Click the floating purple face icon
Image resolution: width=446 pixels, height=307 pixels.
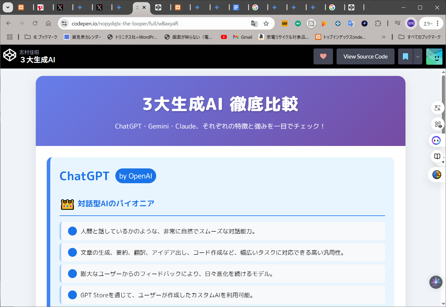(437, 140)
